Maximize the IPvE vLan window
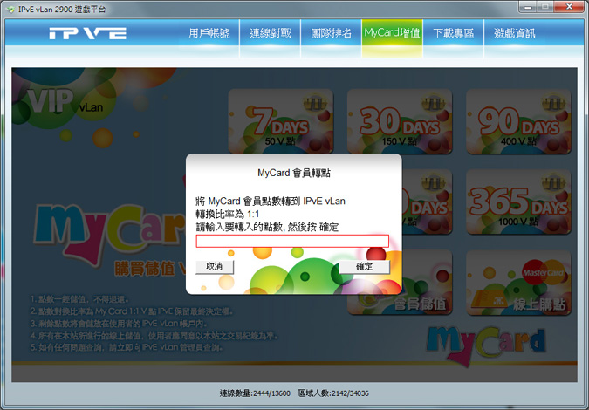Screen dimensions: 589x410 click(x=544, y=7)
